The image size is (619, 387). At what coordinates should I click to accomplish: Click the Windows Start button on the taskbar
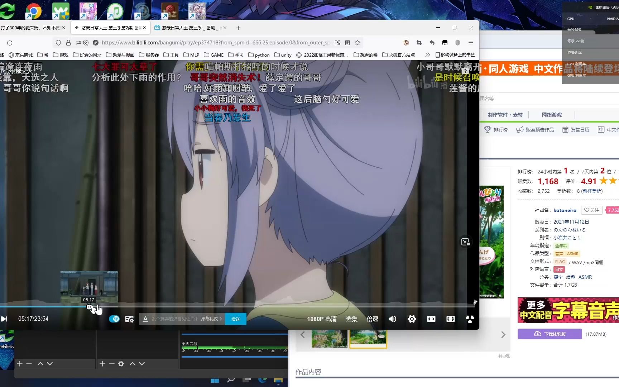215,380
